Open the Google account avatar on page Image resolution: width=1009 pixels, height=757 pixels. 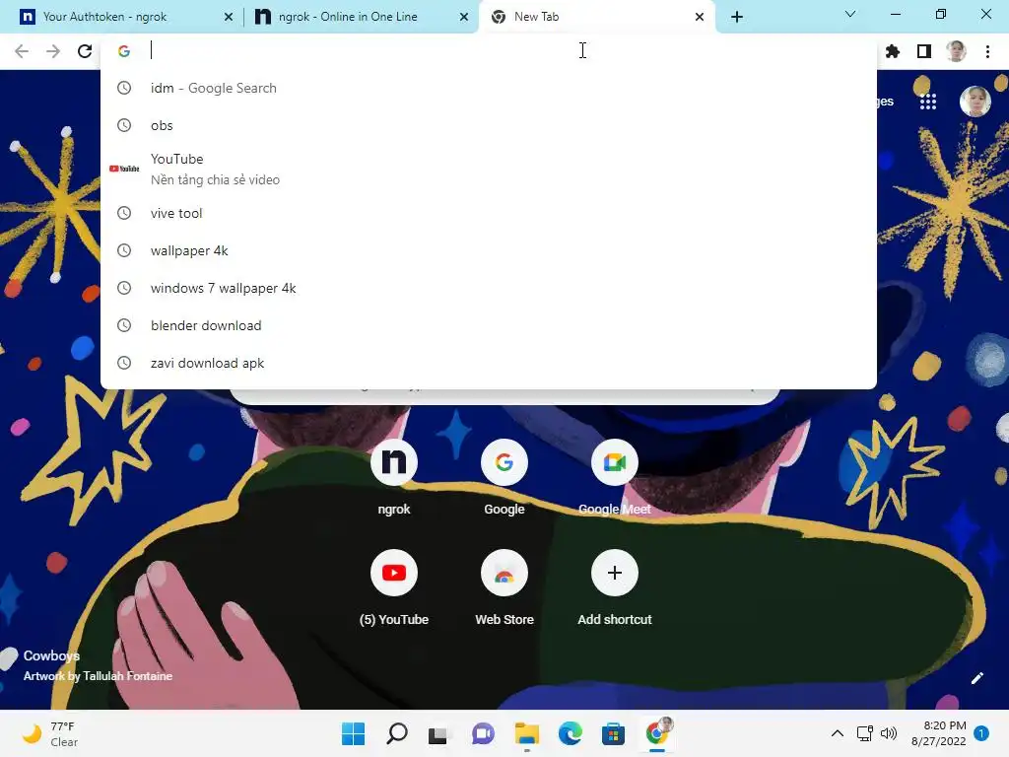pyautogui.click(x=975, y=102)
